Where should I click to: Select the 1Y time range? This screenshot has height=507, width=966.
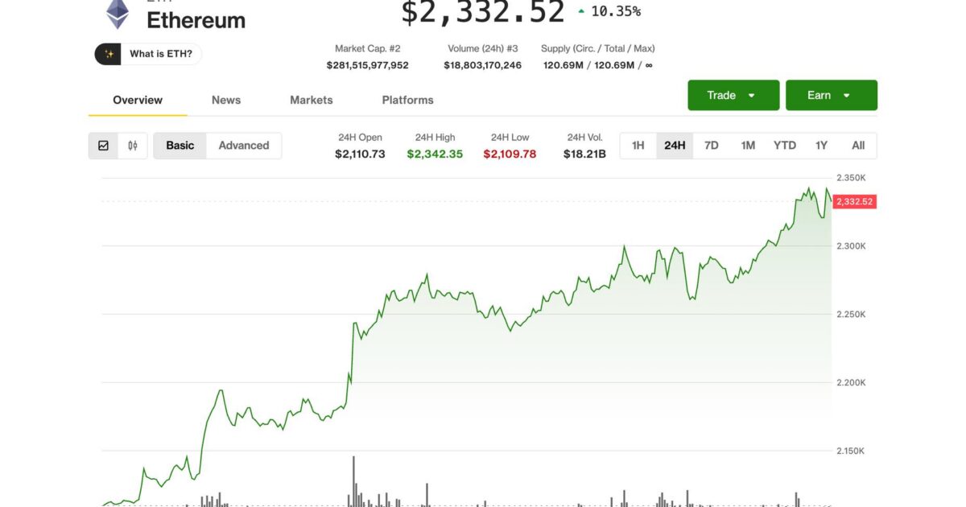click(821, 146)
